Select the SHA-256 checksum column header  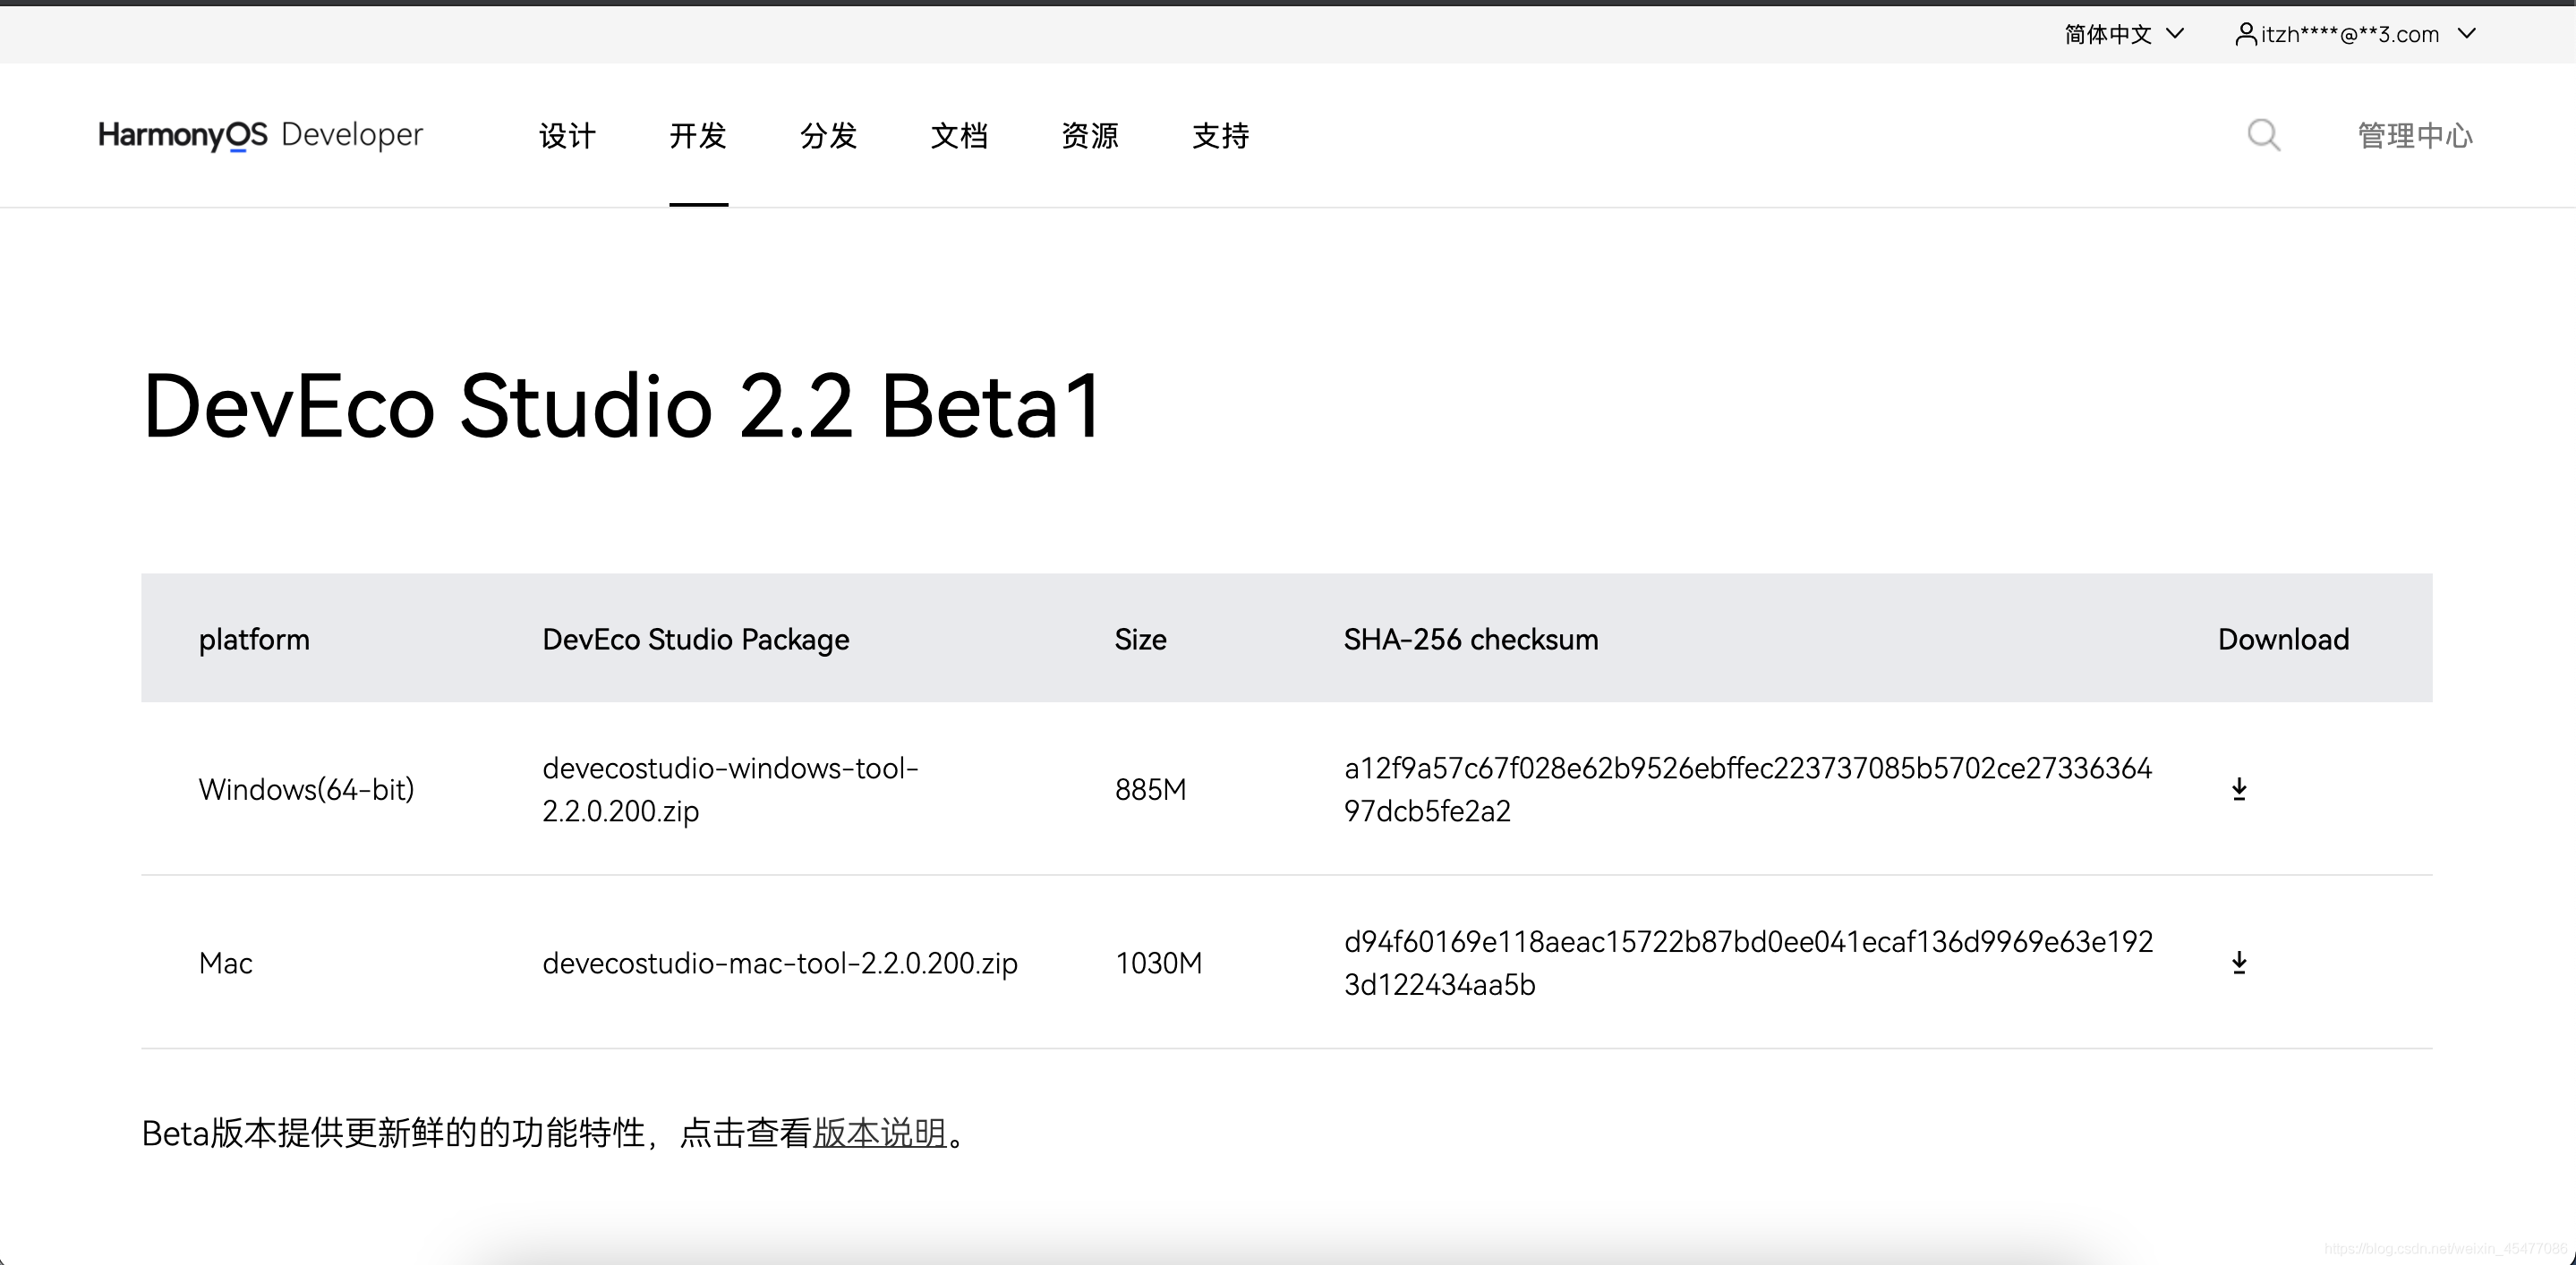pyautogui.click(x=1471, y=640)
